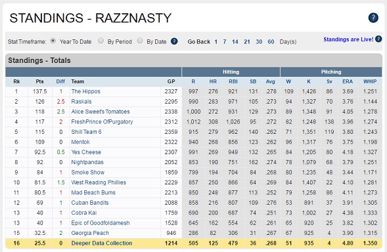
Task: Open Shill Team 6 team page
Action: 86,132
